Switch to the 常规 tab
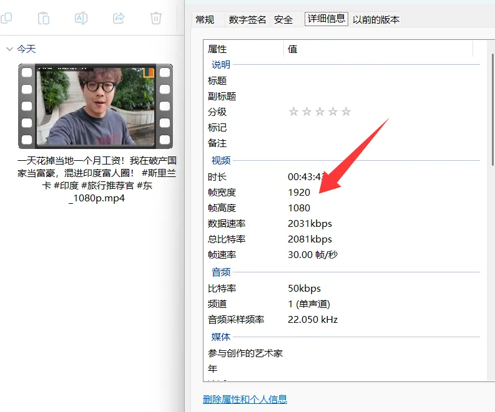This screenshot has width=495, height=412. click(205, 20)
